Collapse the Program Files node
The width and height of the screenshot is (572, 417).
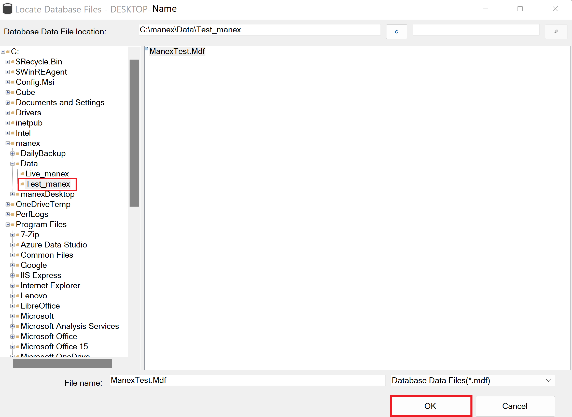tap(8, 225)
